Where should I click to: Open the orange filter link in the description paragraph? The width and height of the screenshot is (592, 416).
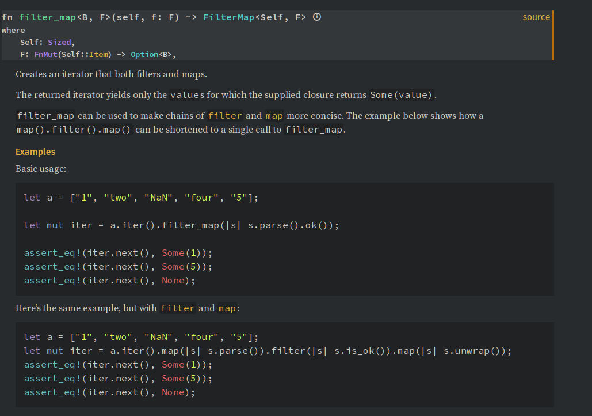tap(225, 116)
